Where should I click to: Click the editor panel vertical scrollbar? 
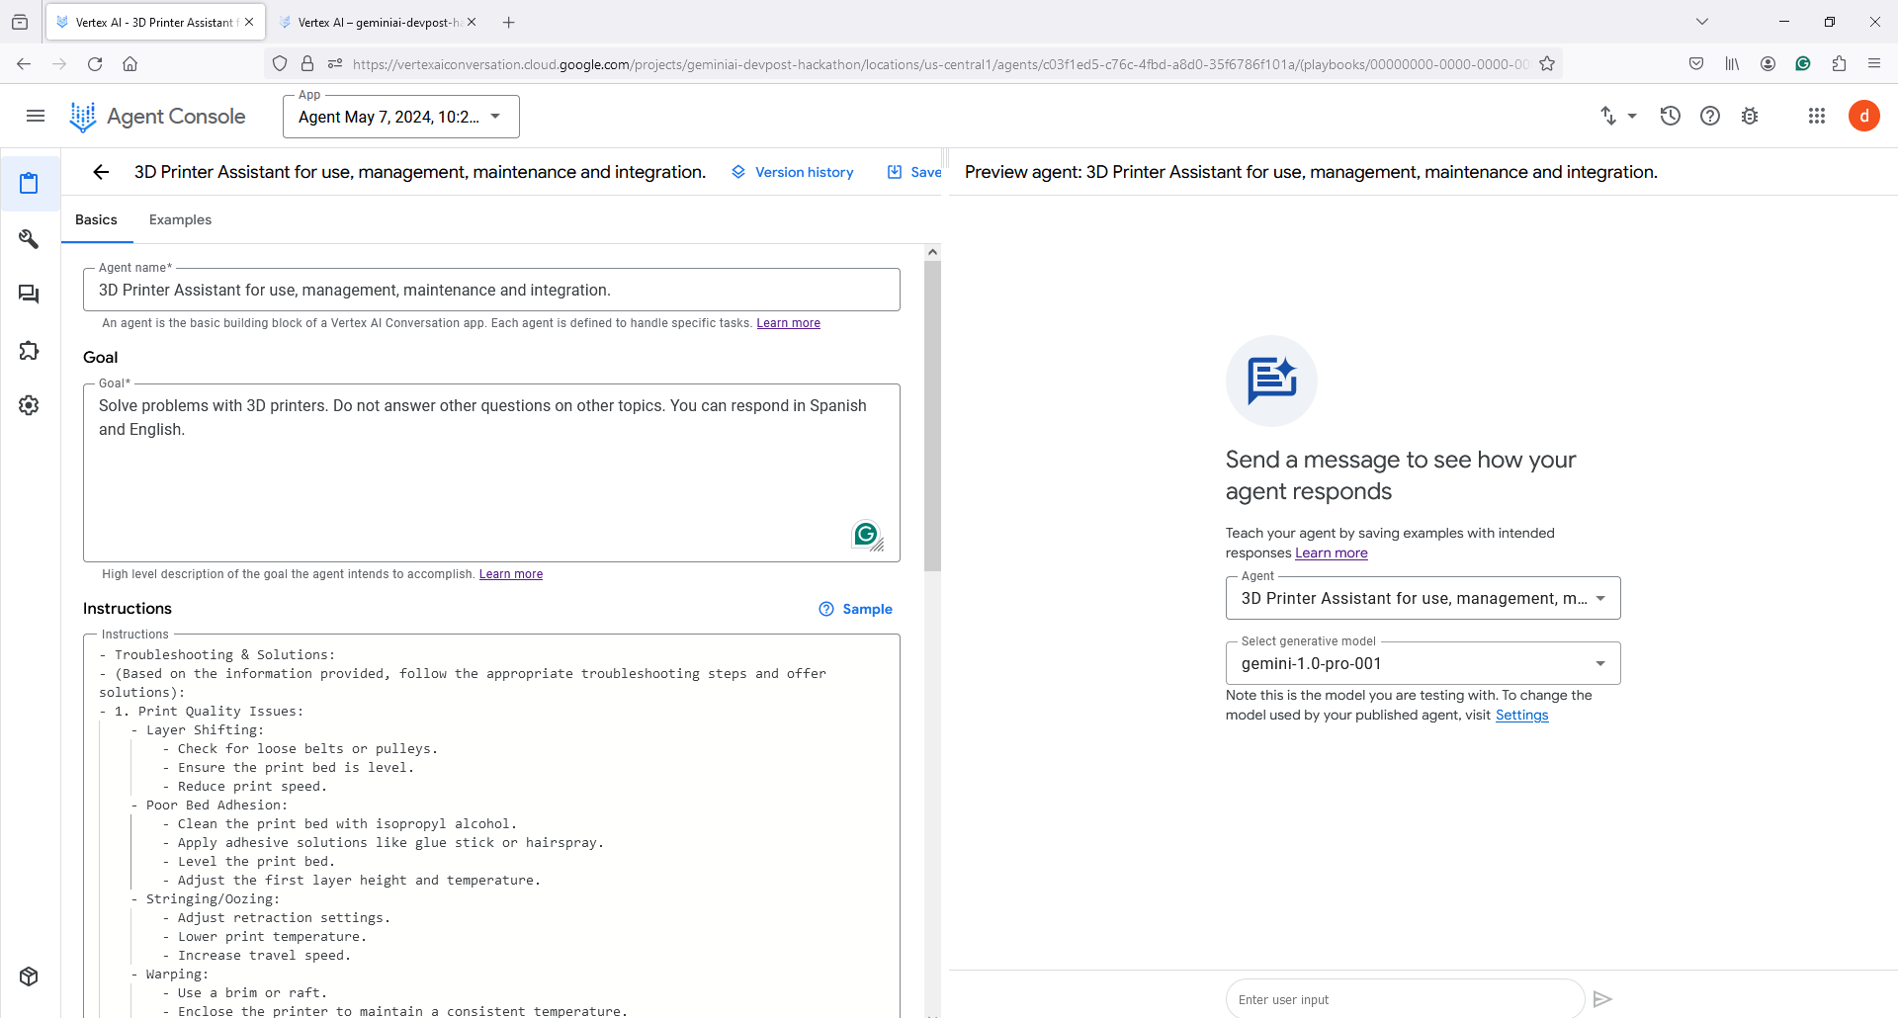coord(932,415)
